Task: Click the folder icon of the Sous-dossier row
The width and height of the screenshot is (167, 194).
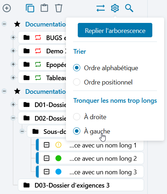Action: tap(35, 131)
